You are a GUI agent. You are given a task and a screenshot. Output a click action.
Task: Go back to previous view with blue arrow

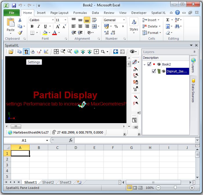click(116, 52)
